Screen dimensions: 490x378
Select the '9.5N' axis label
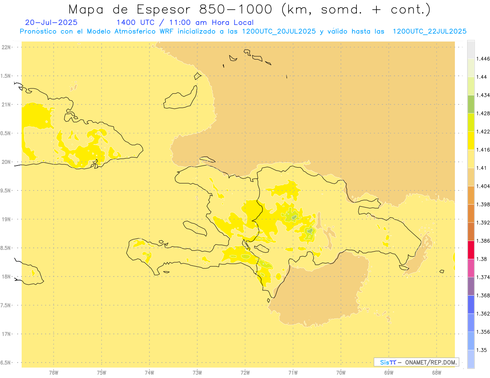point(6,191)
